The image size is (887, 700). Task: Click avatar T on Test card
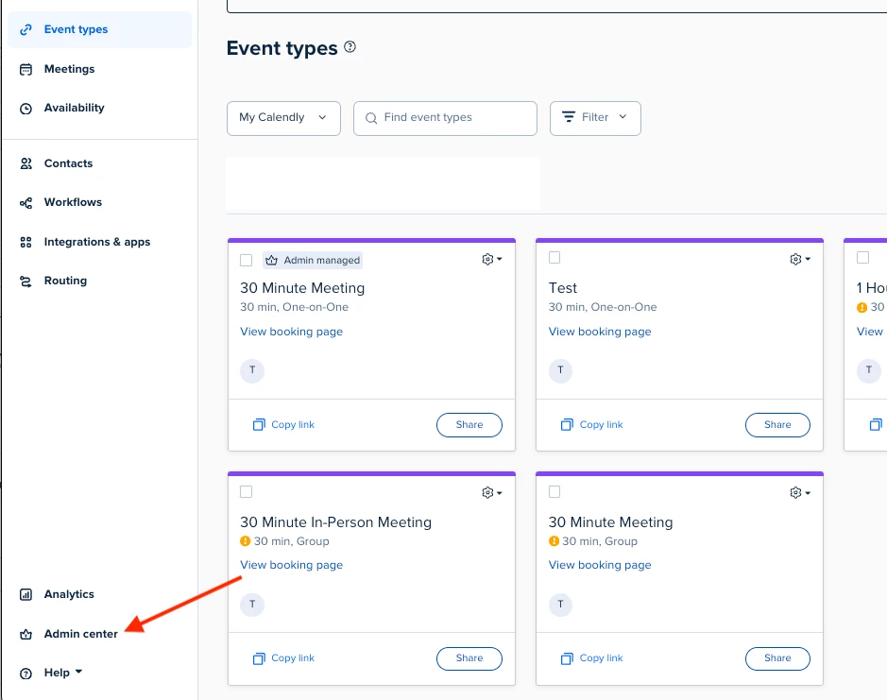tap(560, 370)
